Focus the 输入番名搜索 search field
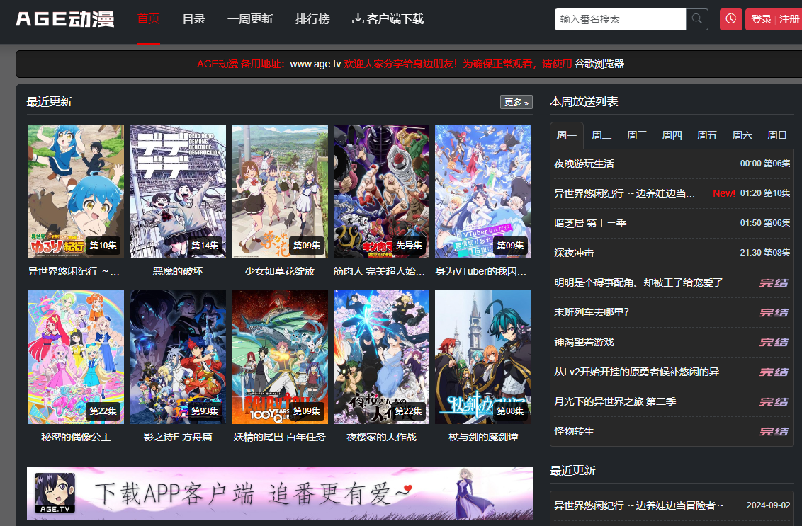This screenshot has height=526, width=802. point(620,19)
